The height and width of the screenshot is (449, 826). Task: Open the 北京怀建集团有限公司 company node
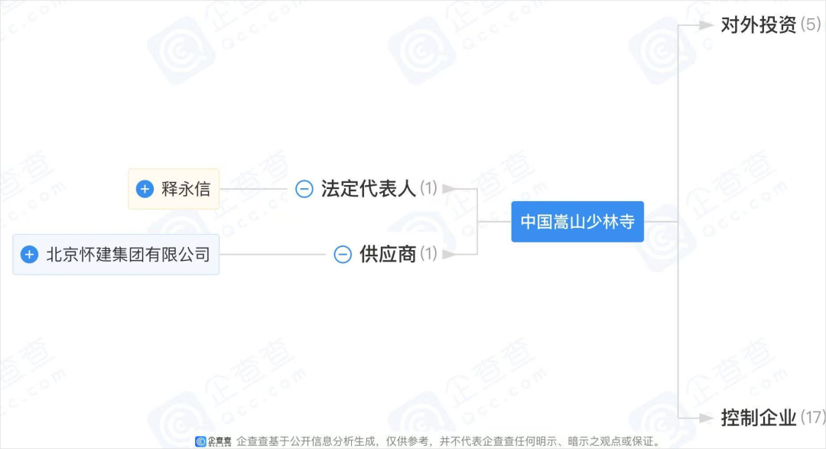[x=116, y=255]
